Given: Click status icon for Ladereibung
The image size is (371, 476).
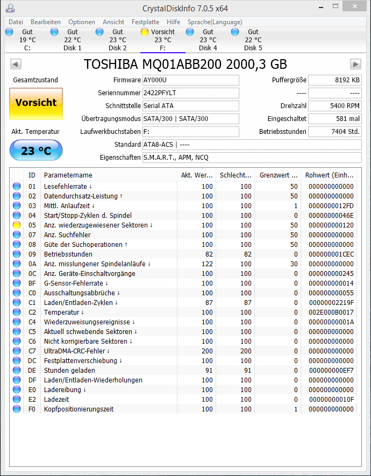Looking at the screenshot, I should point(17,389).
